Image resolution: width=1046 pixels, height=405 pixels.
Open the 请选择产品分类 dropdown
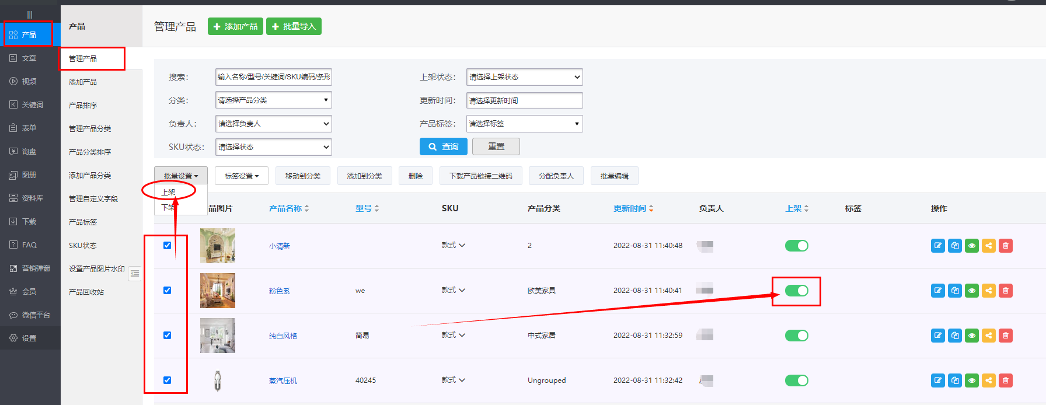click(x=274, y=100)
